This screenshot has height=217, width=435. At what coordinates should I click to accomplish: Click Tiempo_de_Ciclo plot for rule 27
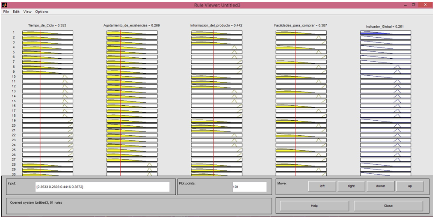point(48,160)
